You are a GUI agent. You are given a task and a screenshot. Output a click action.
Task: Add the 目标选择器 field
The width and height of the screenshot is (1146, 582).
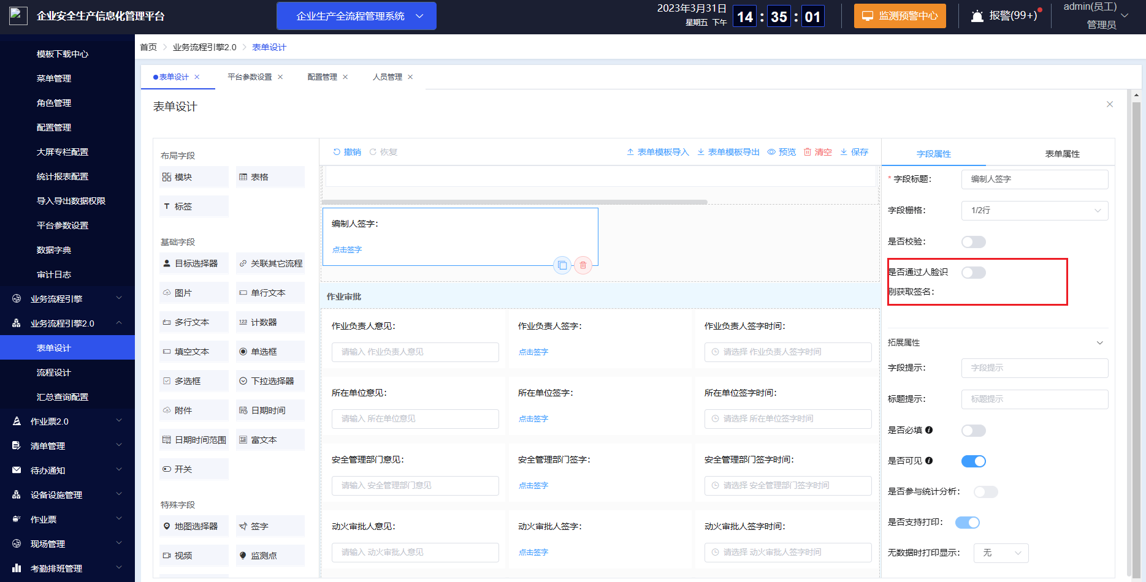(x=194, y=263)
